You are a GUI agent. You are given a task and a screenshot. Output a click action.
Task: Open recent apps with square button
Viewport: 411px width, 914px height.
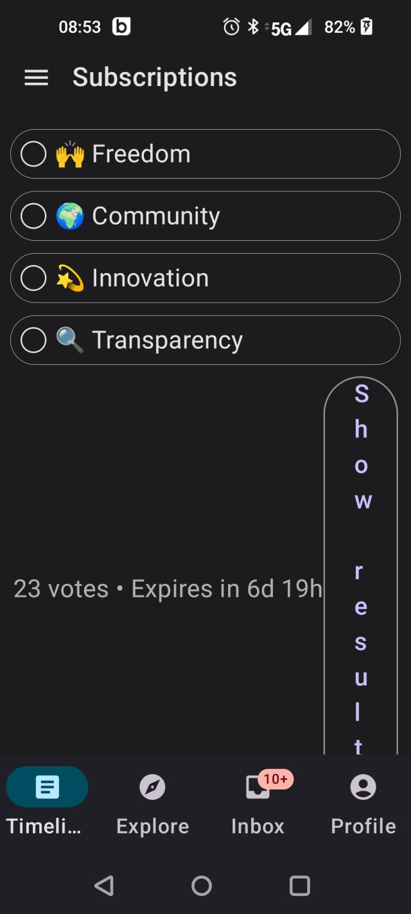(x=300, y=886)
